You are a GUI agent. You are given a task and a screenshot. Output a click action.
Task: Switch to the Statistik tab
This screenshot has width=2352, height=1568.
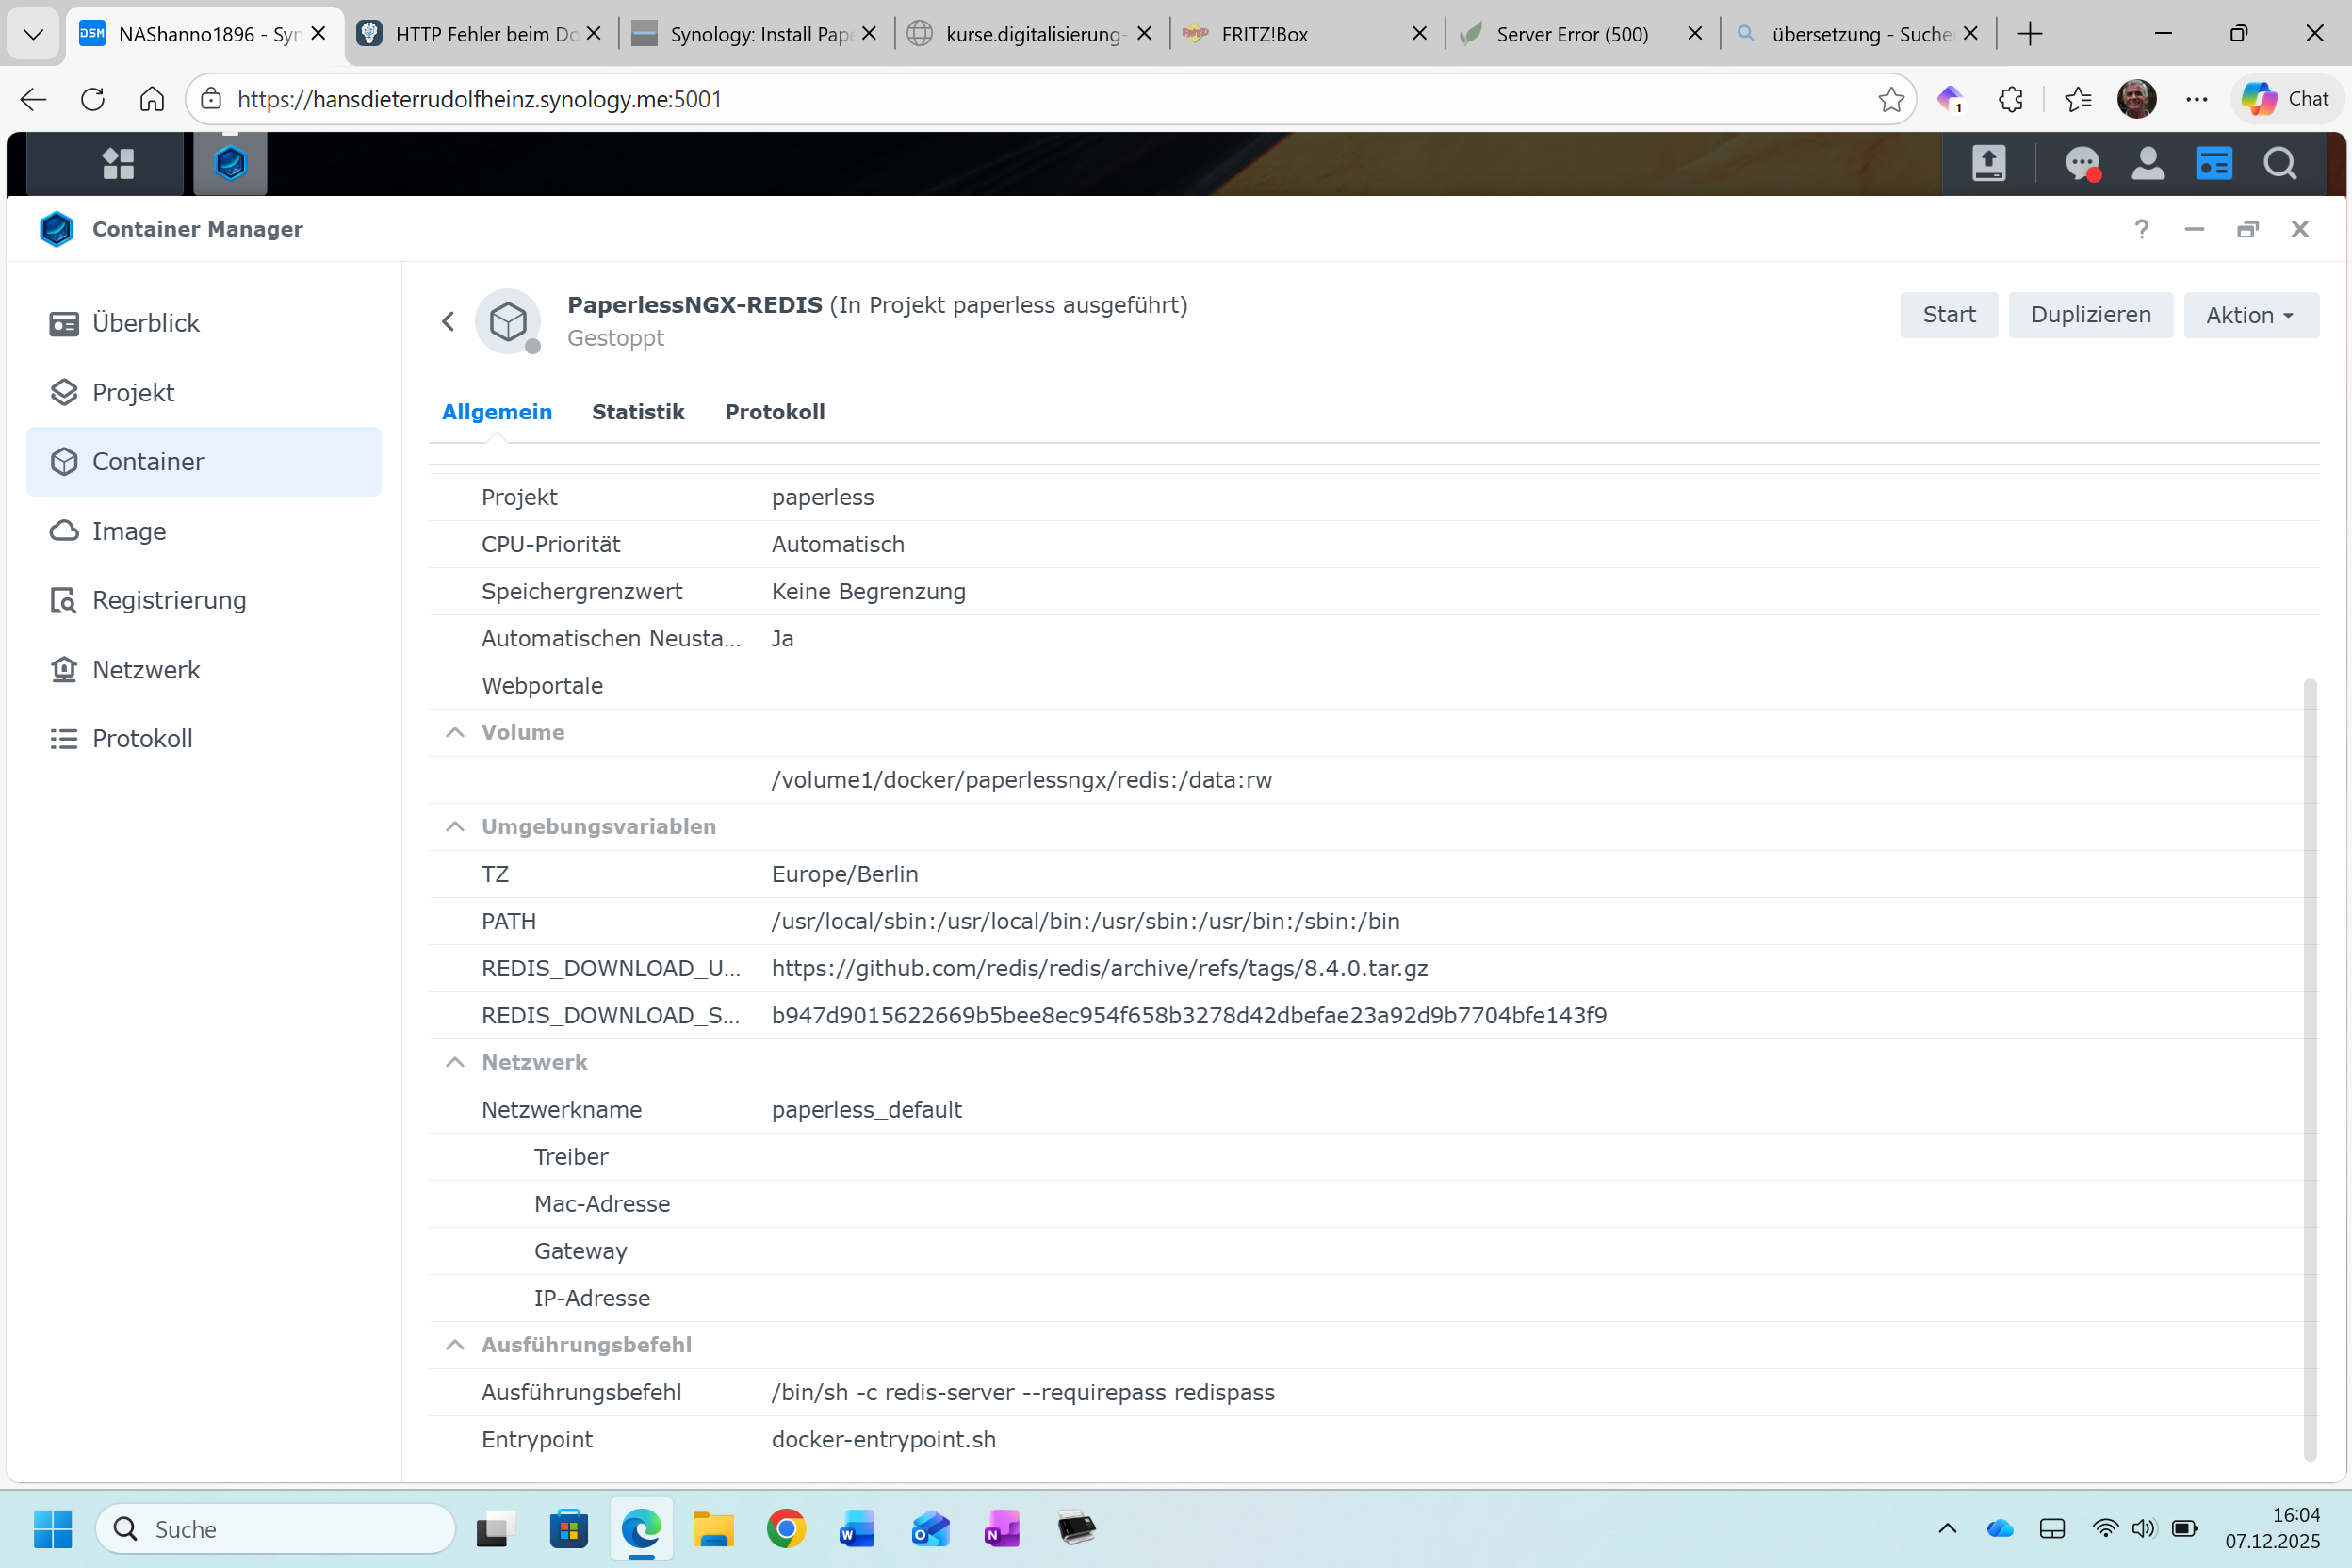click(637, 412)
